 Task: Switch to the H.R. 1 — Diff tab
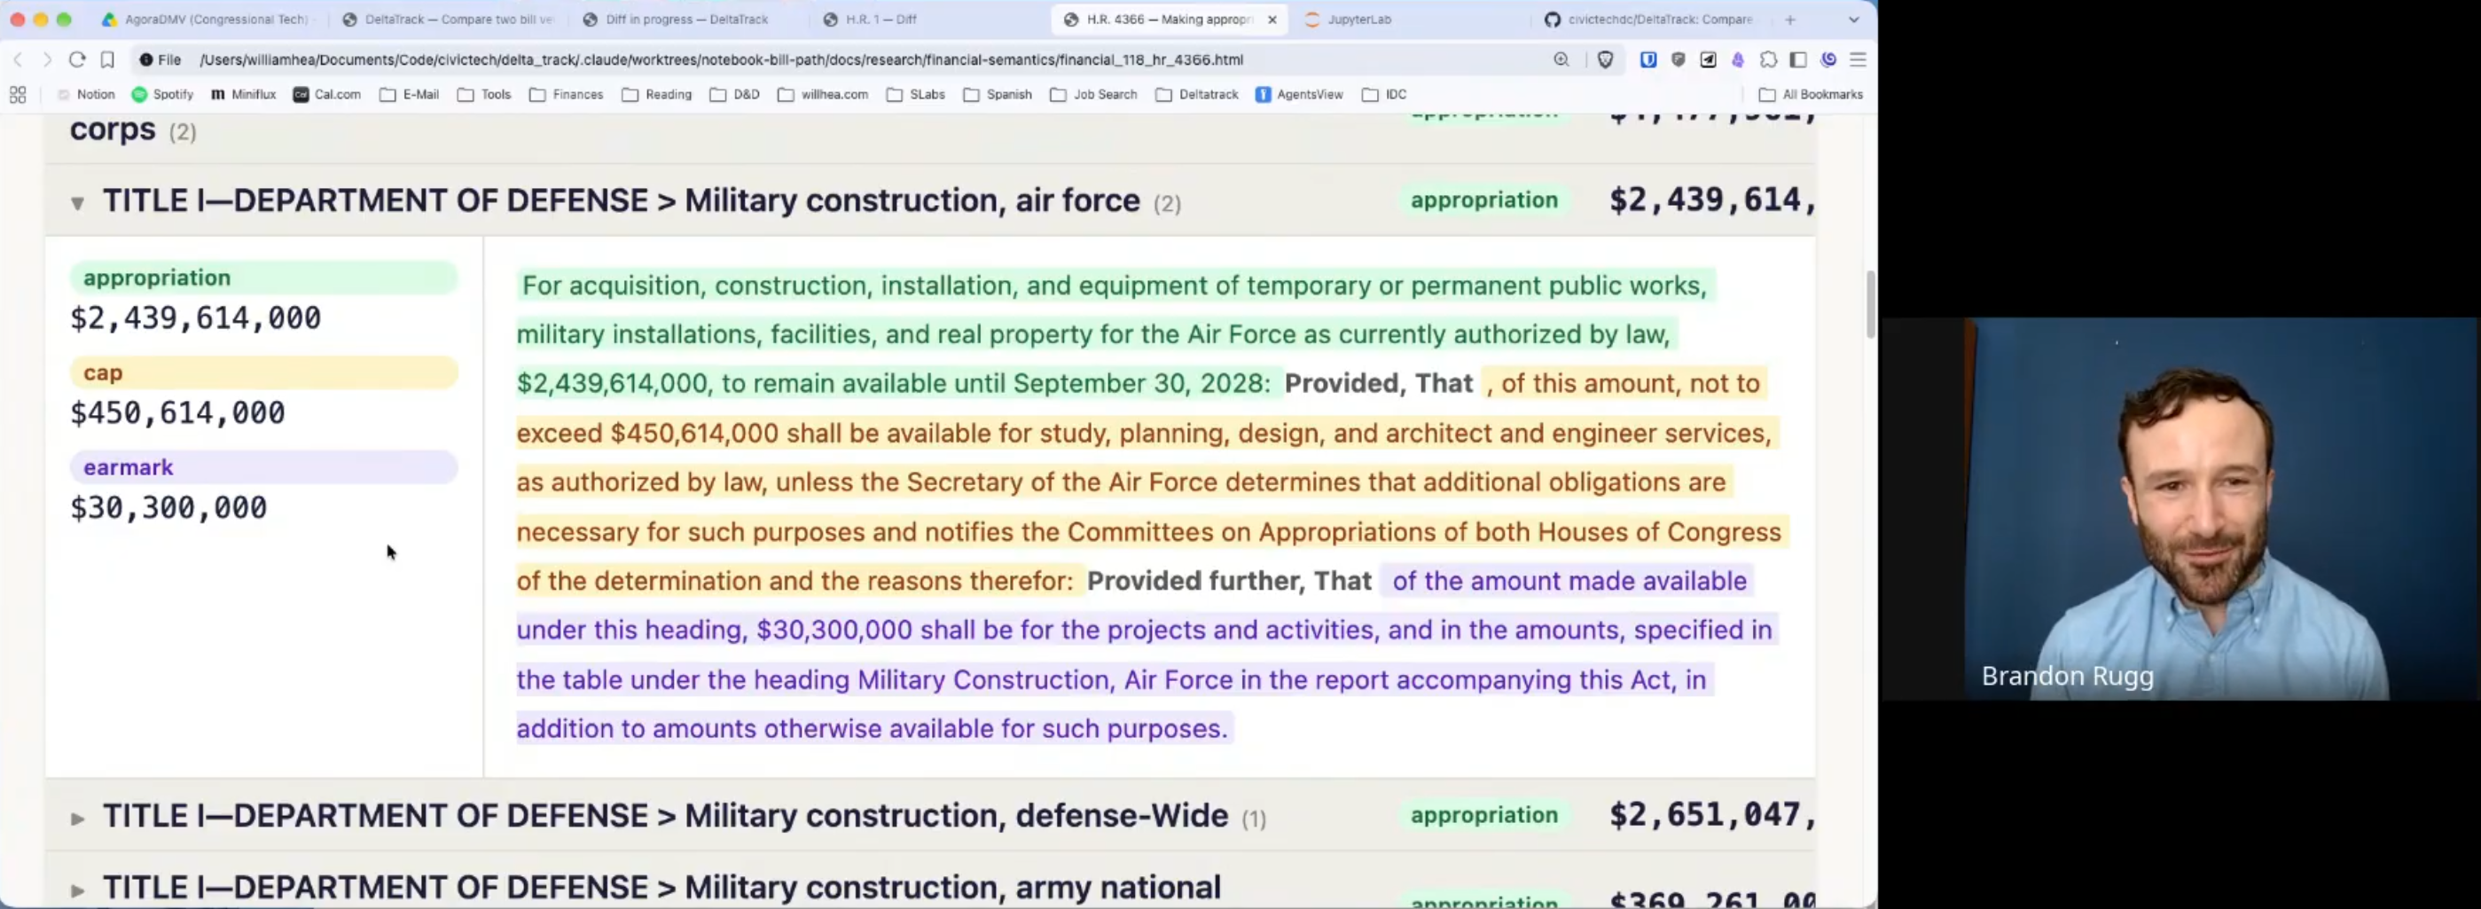tap(881, 20)
